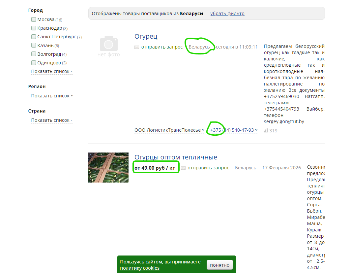
Task: Expand 'Показать список' under Регион
Action: pyautogui.click(x=52, y=96)
